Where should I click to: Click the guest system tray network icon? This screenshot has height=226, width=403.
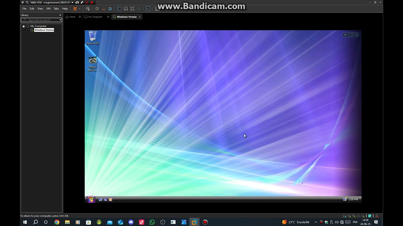(x=345, y=199)
